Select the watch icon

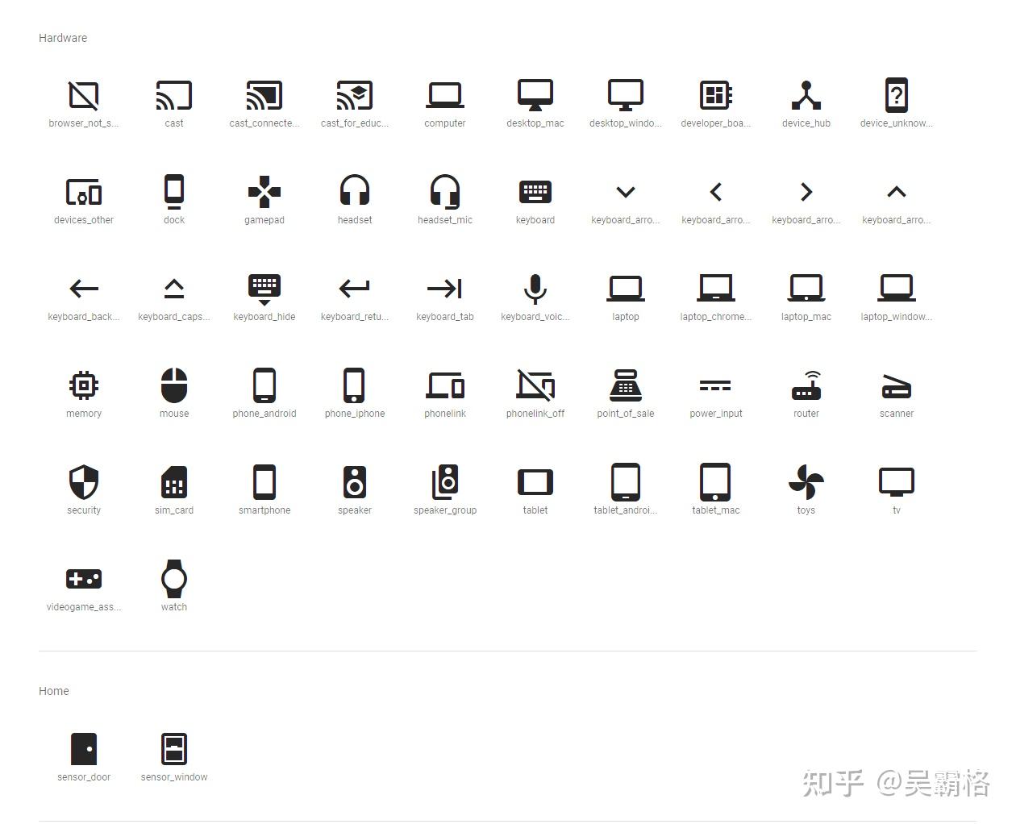click(x=173, y=579)
